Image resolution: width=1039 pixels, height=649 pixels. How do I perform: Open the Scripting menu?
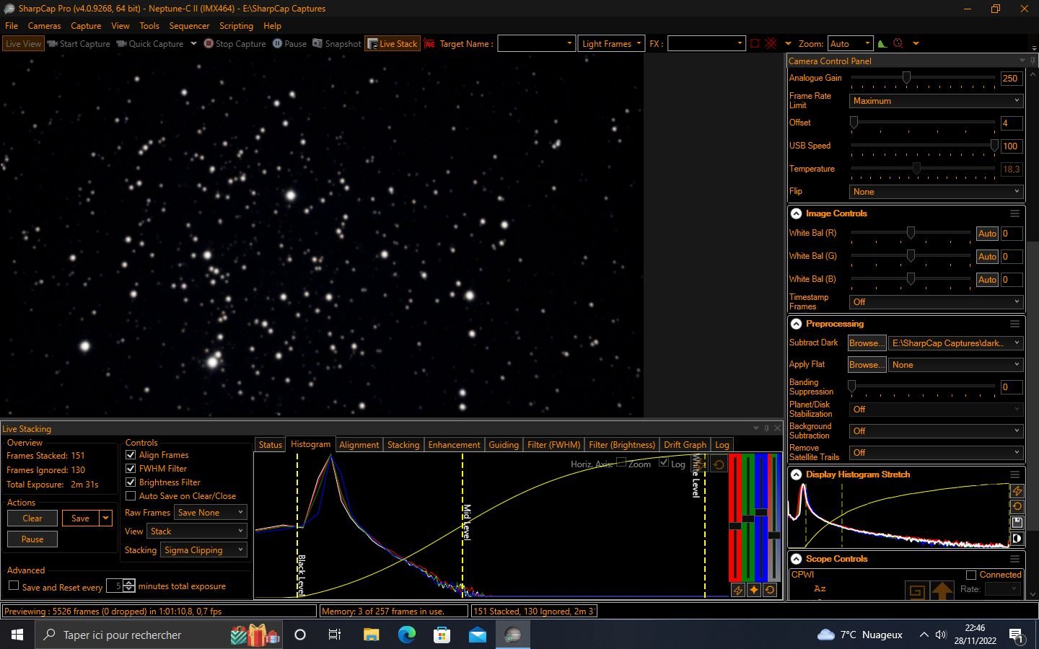tap(236, 25)
